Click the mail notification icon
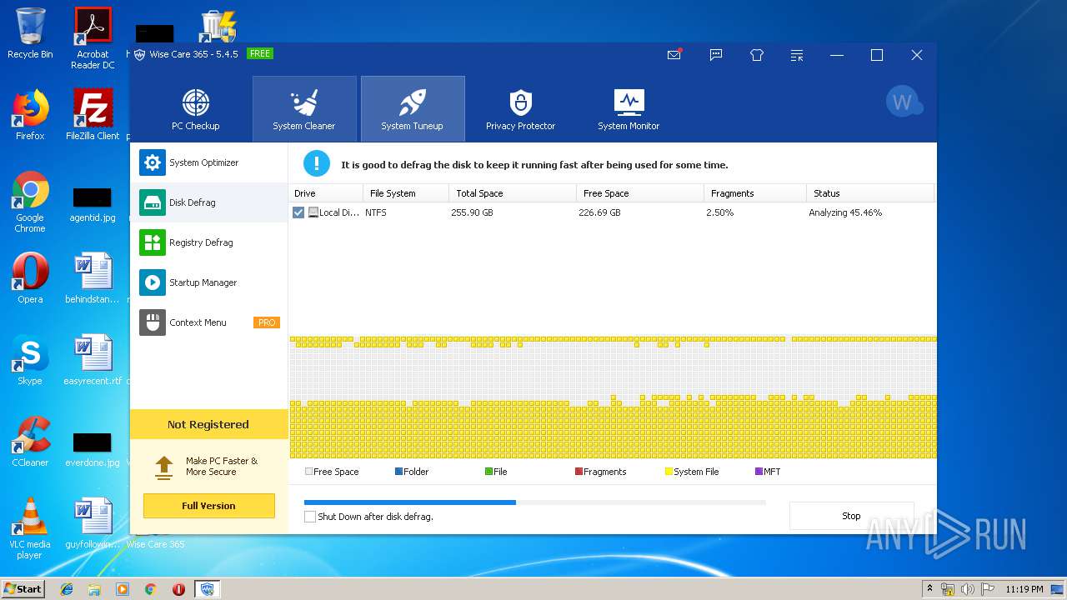 tap(674, 55)
